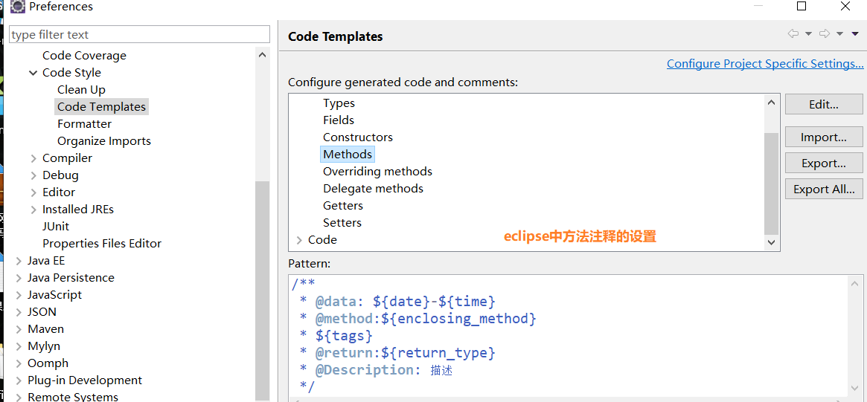Screen dimensions: 867x402
Task: Expand the Compiler tree node
Action: 33,158
